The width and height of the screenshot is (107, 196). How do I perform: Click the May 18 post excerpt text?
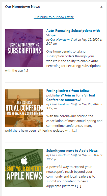pos(71,177)
